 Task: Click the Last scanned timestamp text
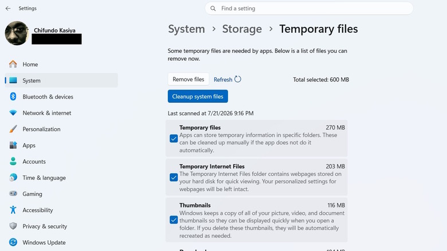click(x=211, y=113)
